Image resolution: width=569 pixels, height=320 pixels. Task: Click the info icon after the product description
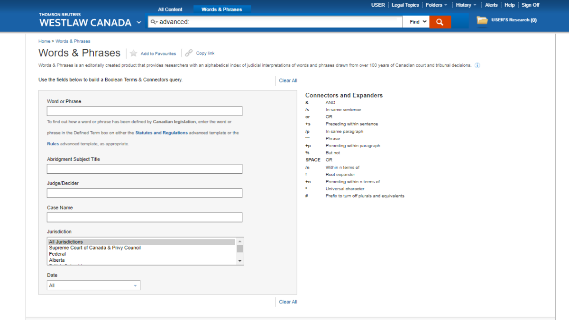pyautogui.click(x=477, y=65)
